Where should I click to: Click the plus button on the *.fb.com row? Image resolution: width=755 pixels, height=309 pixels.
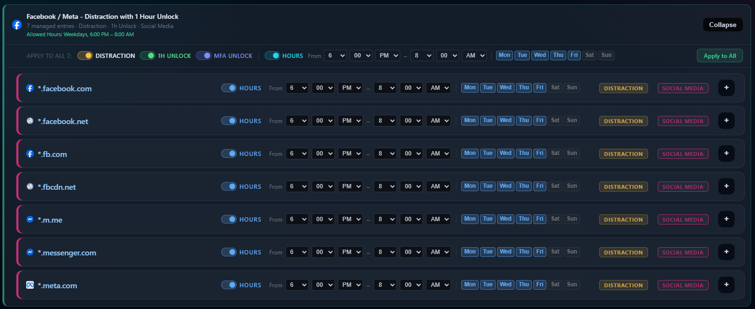click(x=726, y=154)
